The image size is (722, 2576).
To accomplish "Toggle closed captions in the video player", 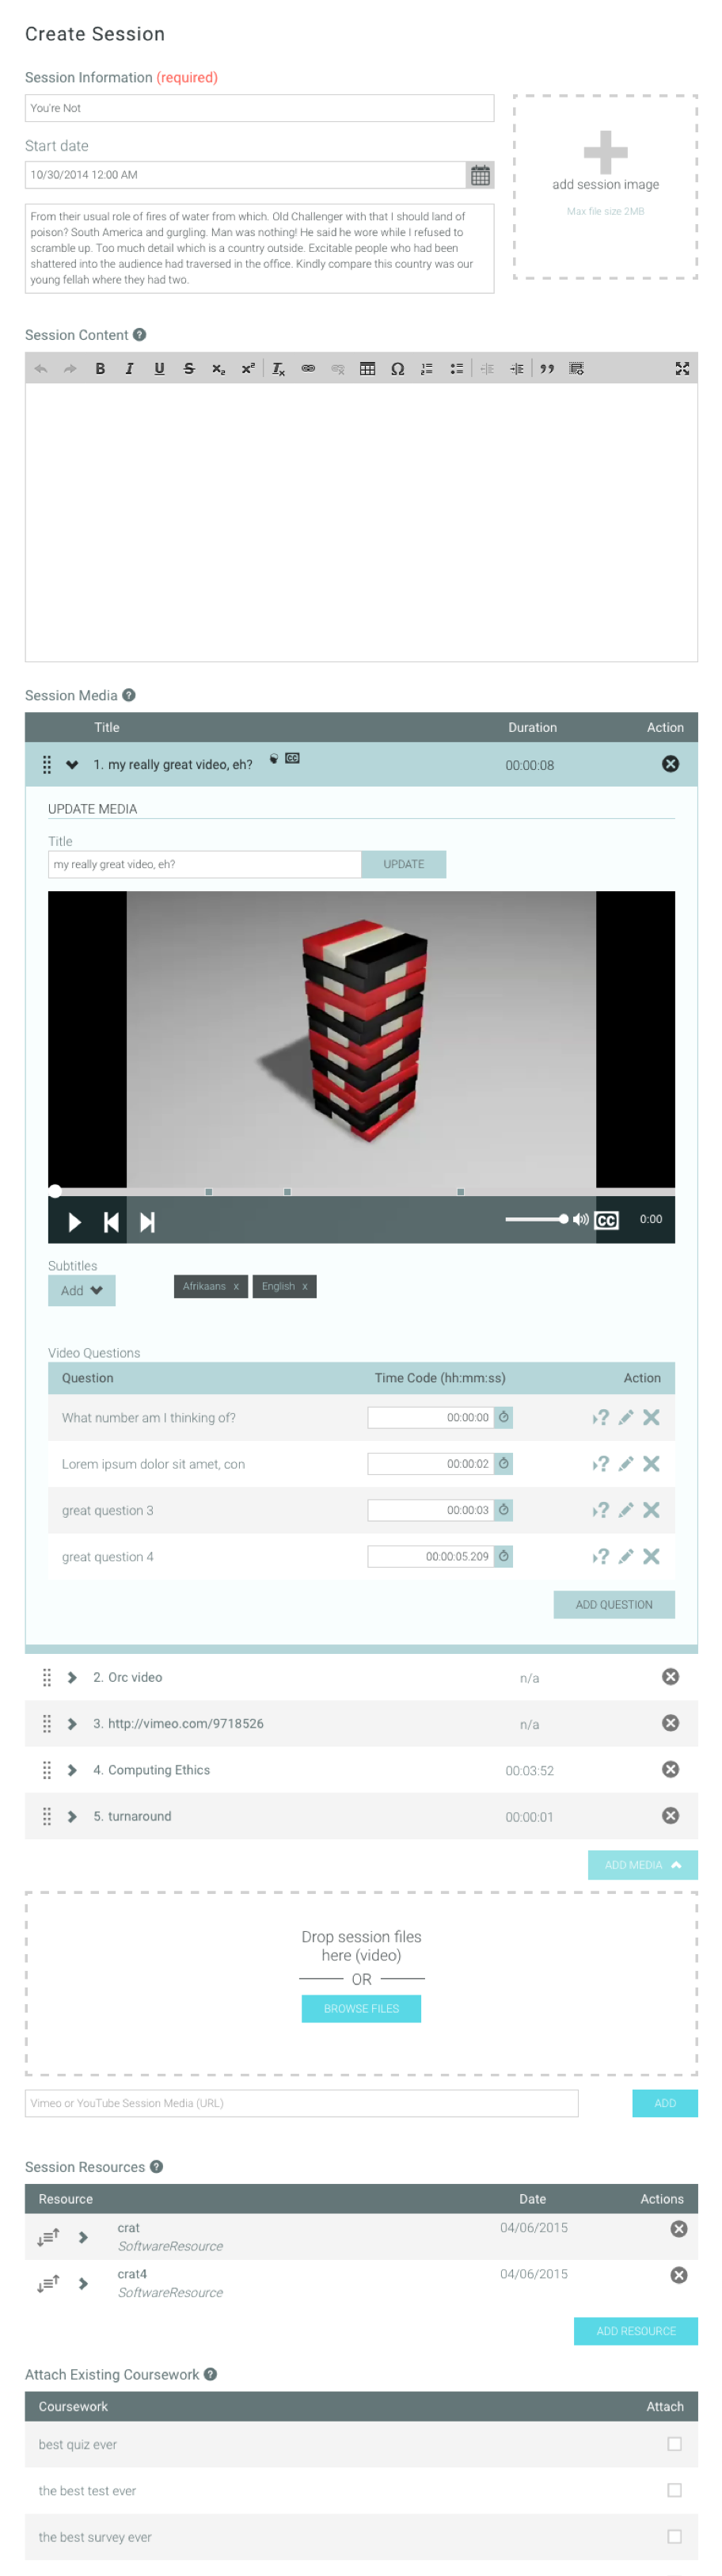I will click(606, 1220).
